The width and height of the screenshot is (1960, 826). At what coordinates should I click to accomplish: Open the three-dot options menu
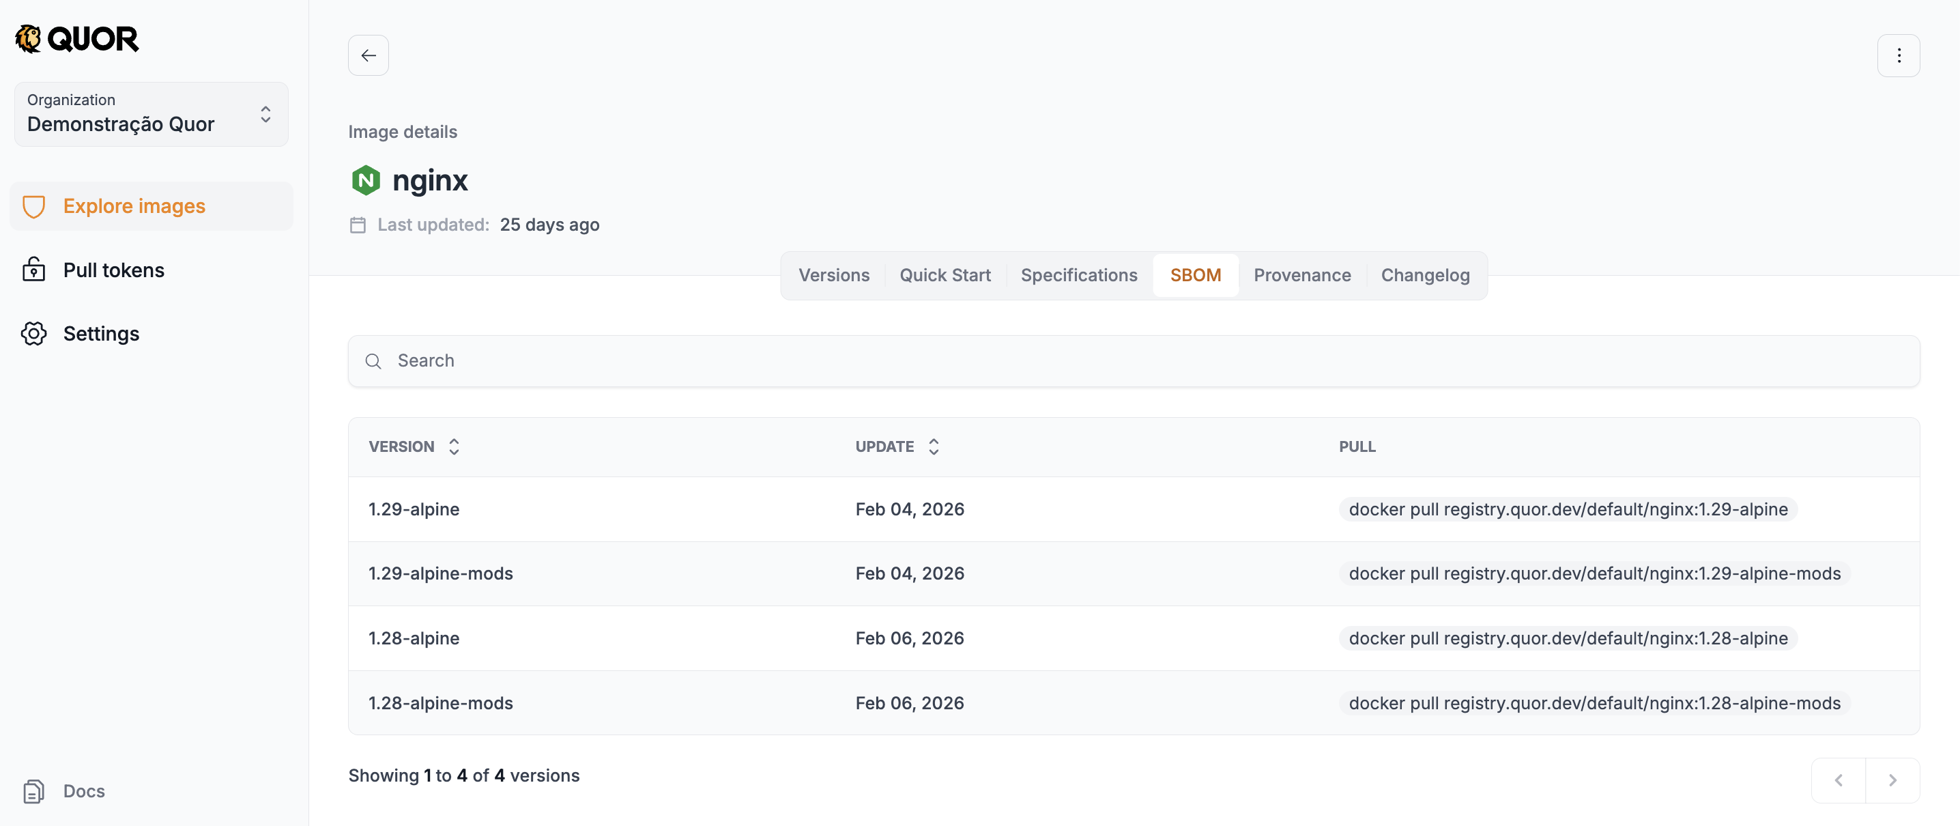(x=1899, y=55)
